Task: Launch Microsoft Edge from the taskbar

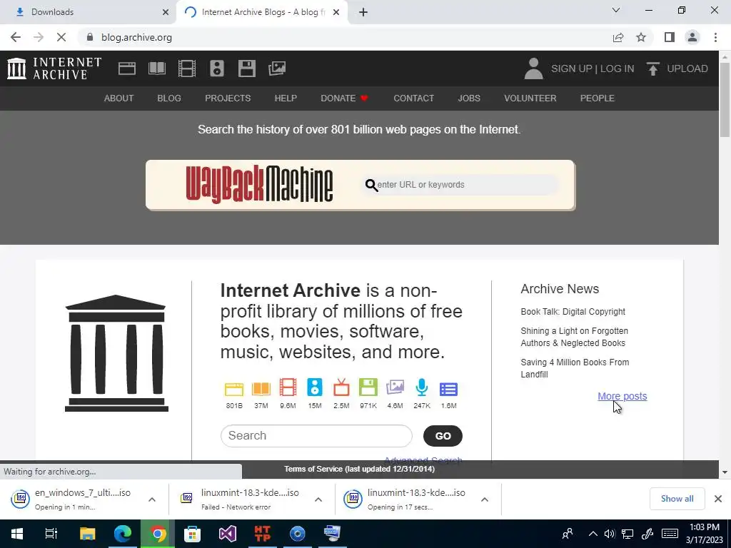Action: (123, 534)
